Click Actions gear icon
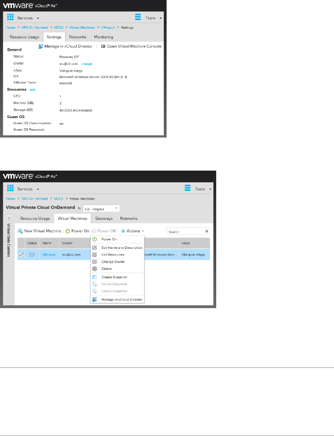Screen dimensions: 334x436 pyautogui.click(x=123, y=231)
